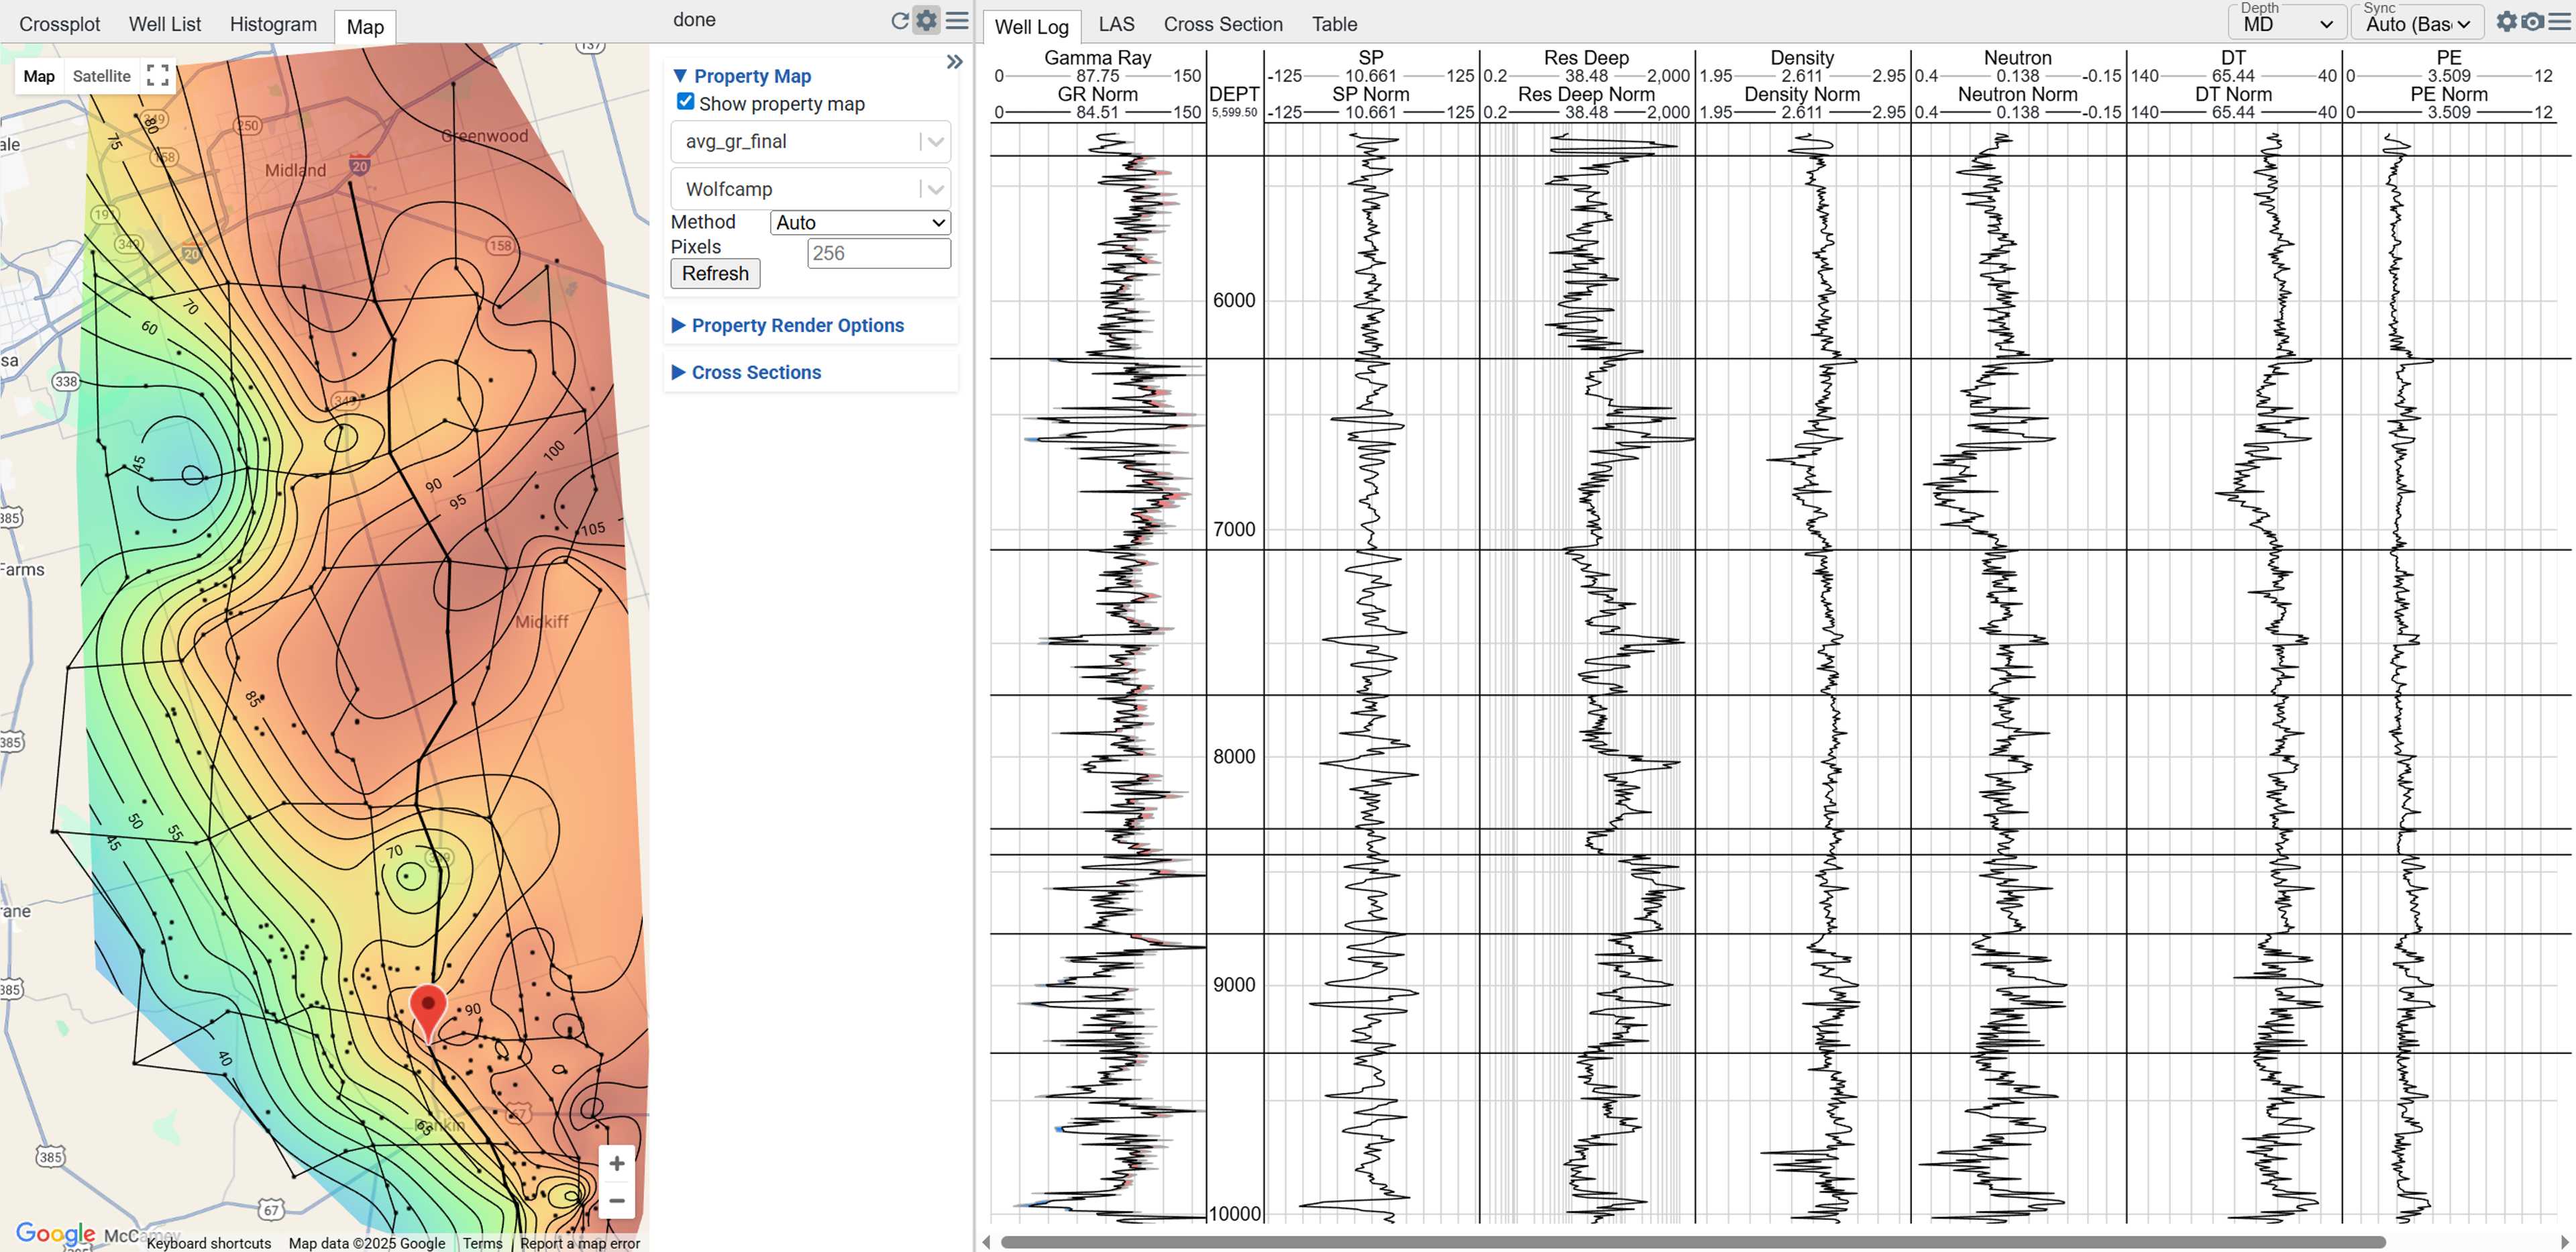The width and height of the screenshot is (2576, 1252).
Task: Switch map to default Map view
Action: 39,76
